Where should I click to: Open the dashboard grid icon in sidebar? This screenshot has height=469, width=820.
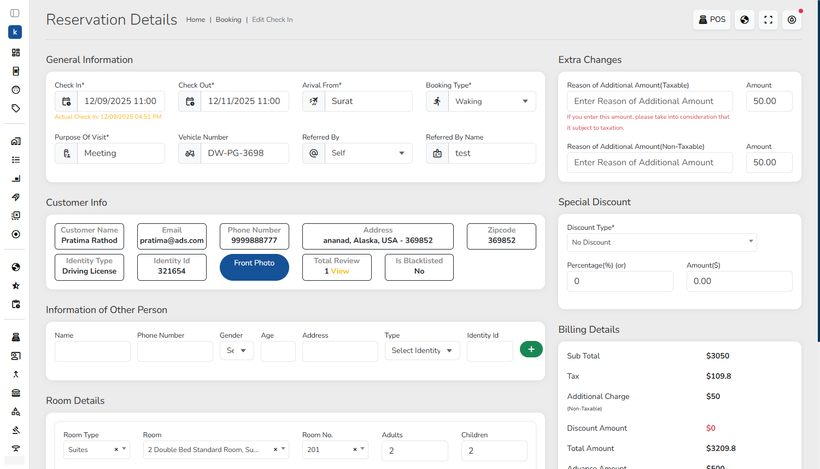point(16,53)
